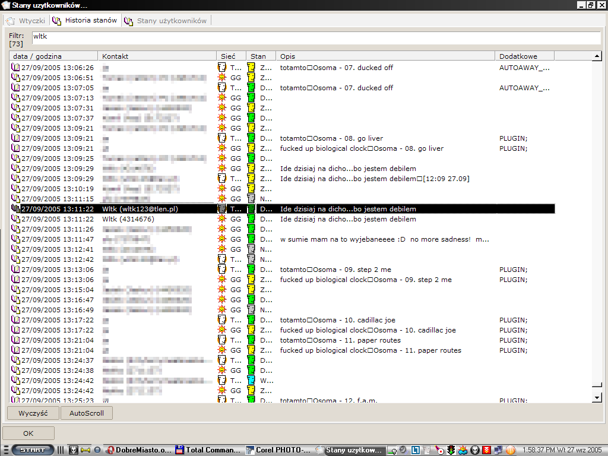Click the GG sun icon on Wltk (4314676) row

tap(222, 219)
